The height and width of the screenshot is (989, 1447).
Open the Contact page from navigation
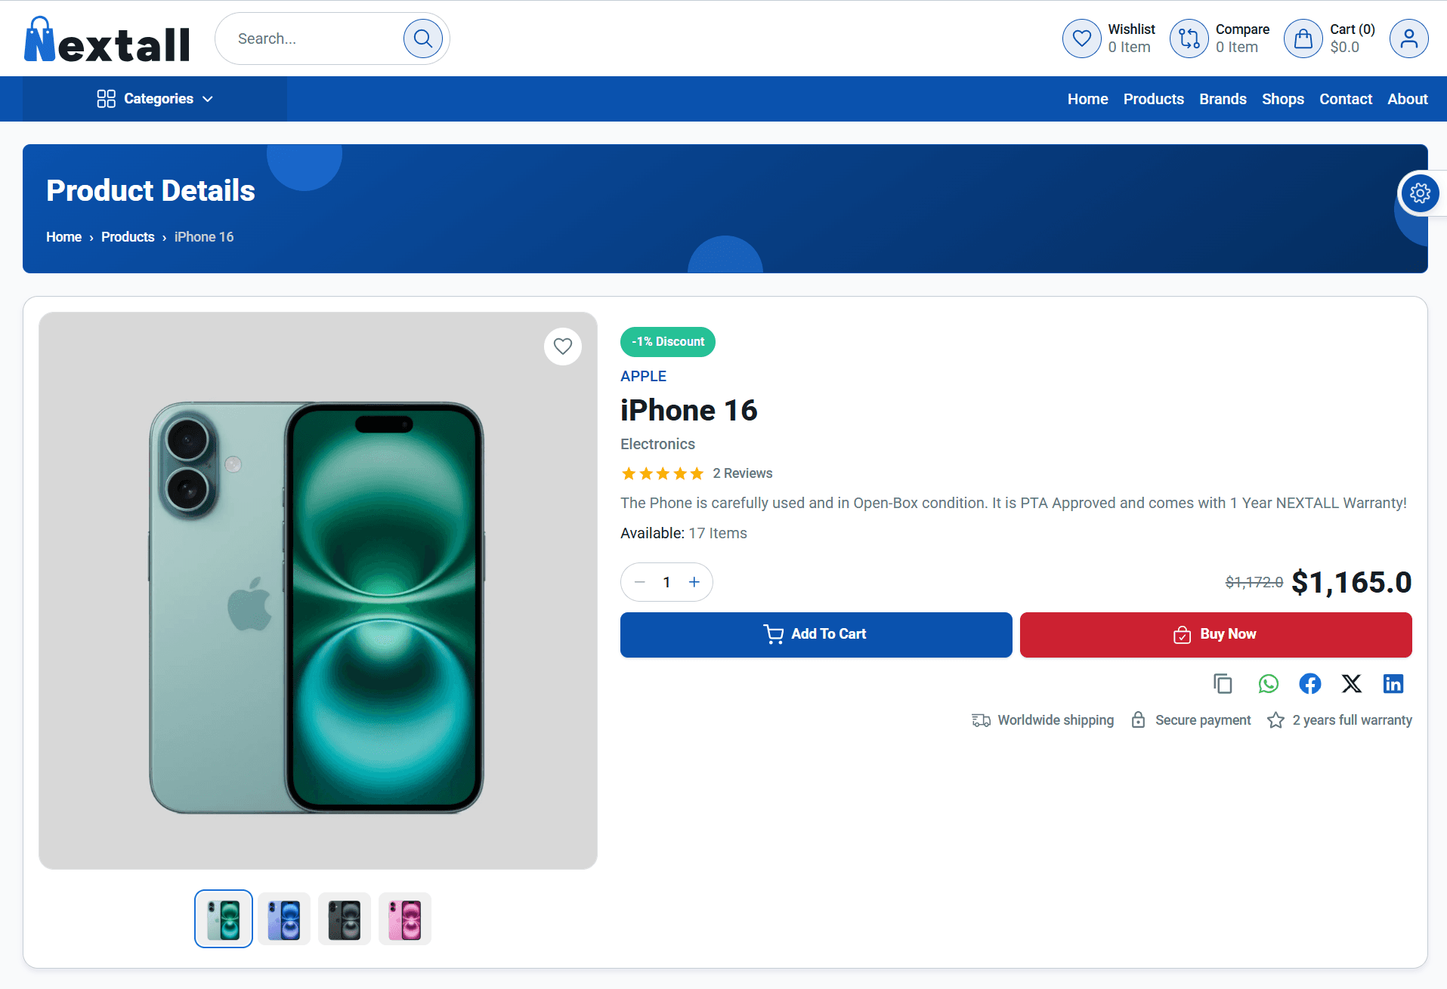point(1346,99)
